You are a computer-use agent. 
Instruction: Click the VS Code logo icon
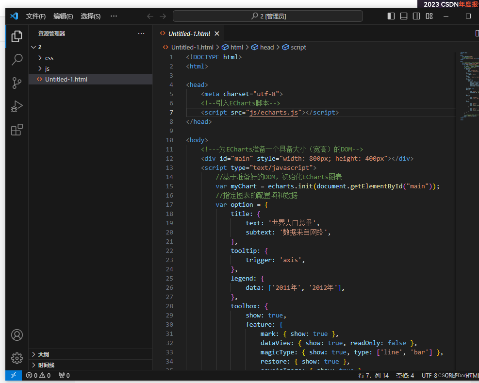click(x=14, y=16)
